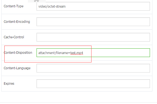The image size is (157, 104).
Task: Click the Content-Encoding label
Action: pos(17,22)
